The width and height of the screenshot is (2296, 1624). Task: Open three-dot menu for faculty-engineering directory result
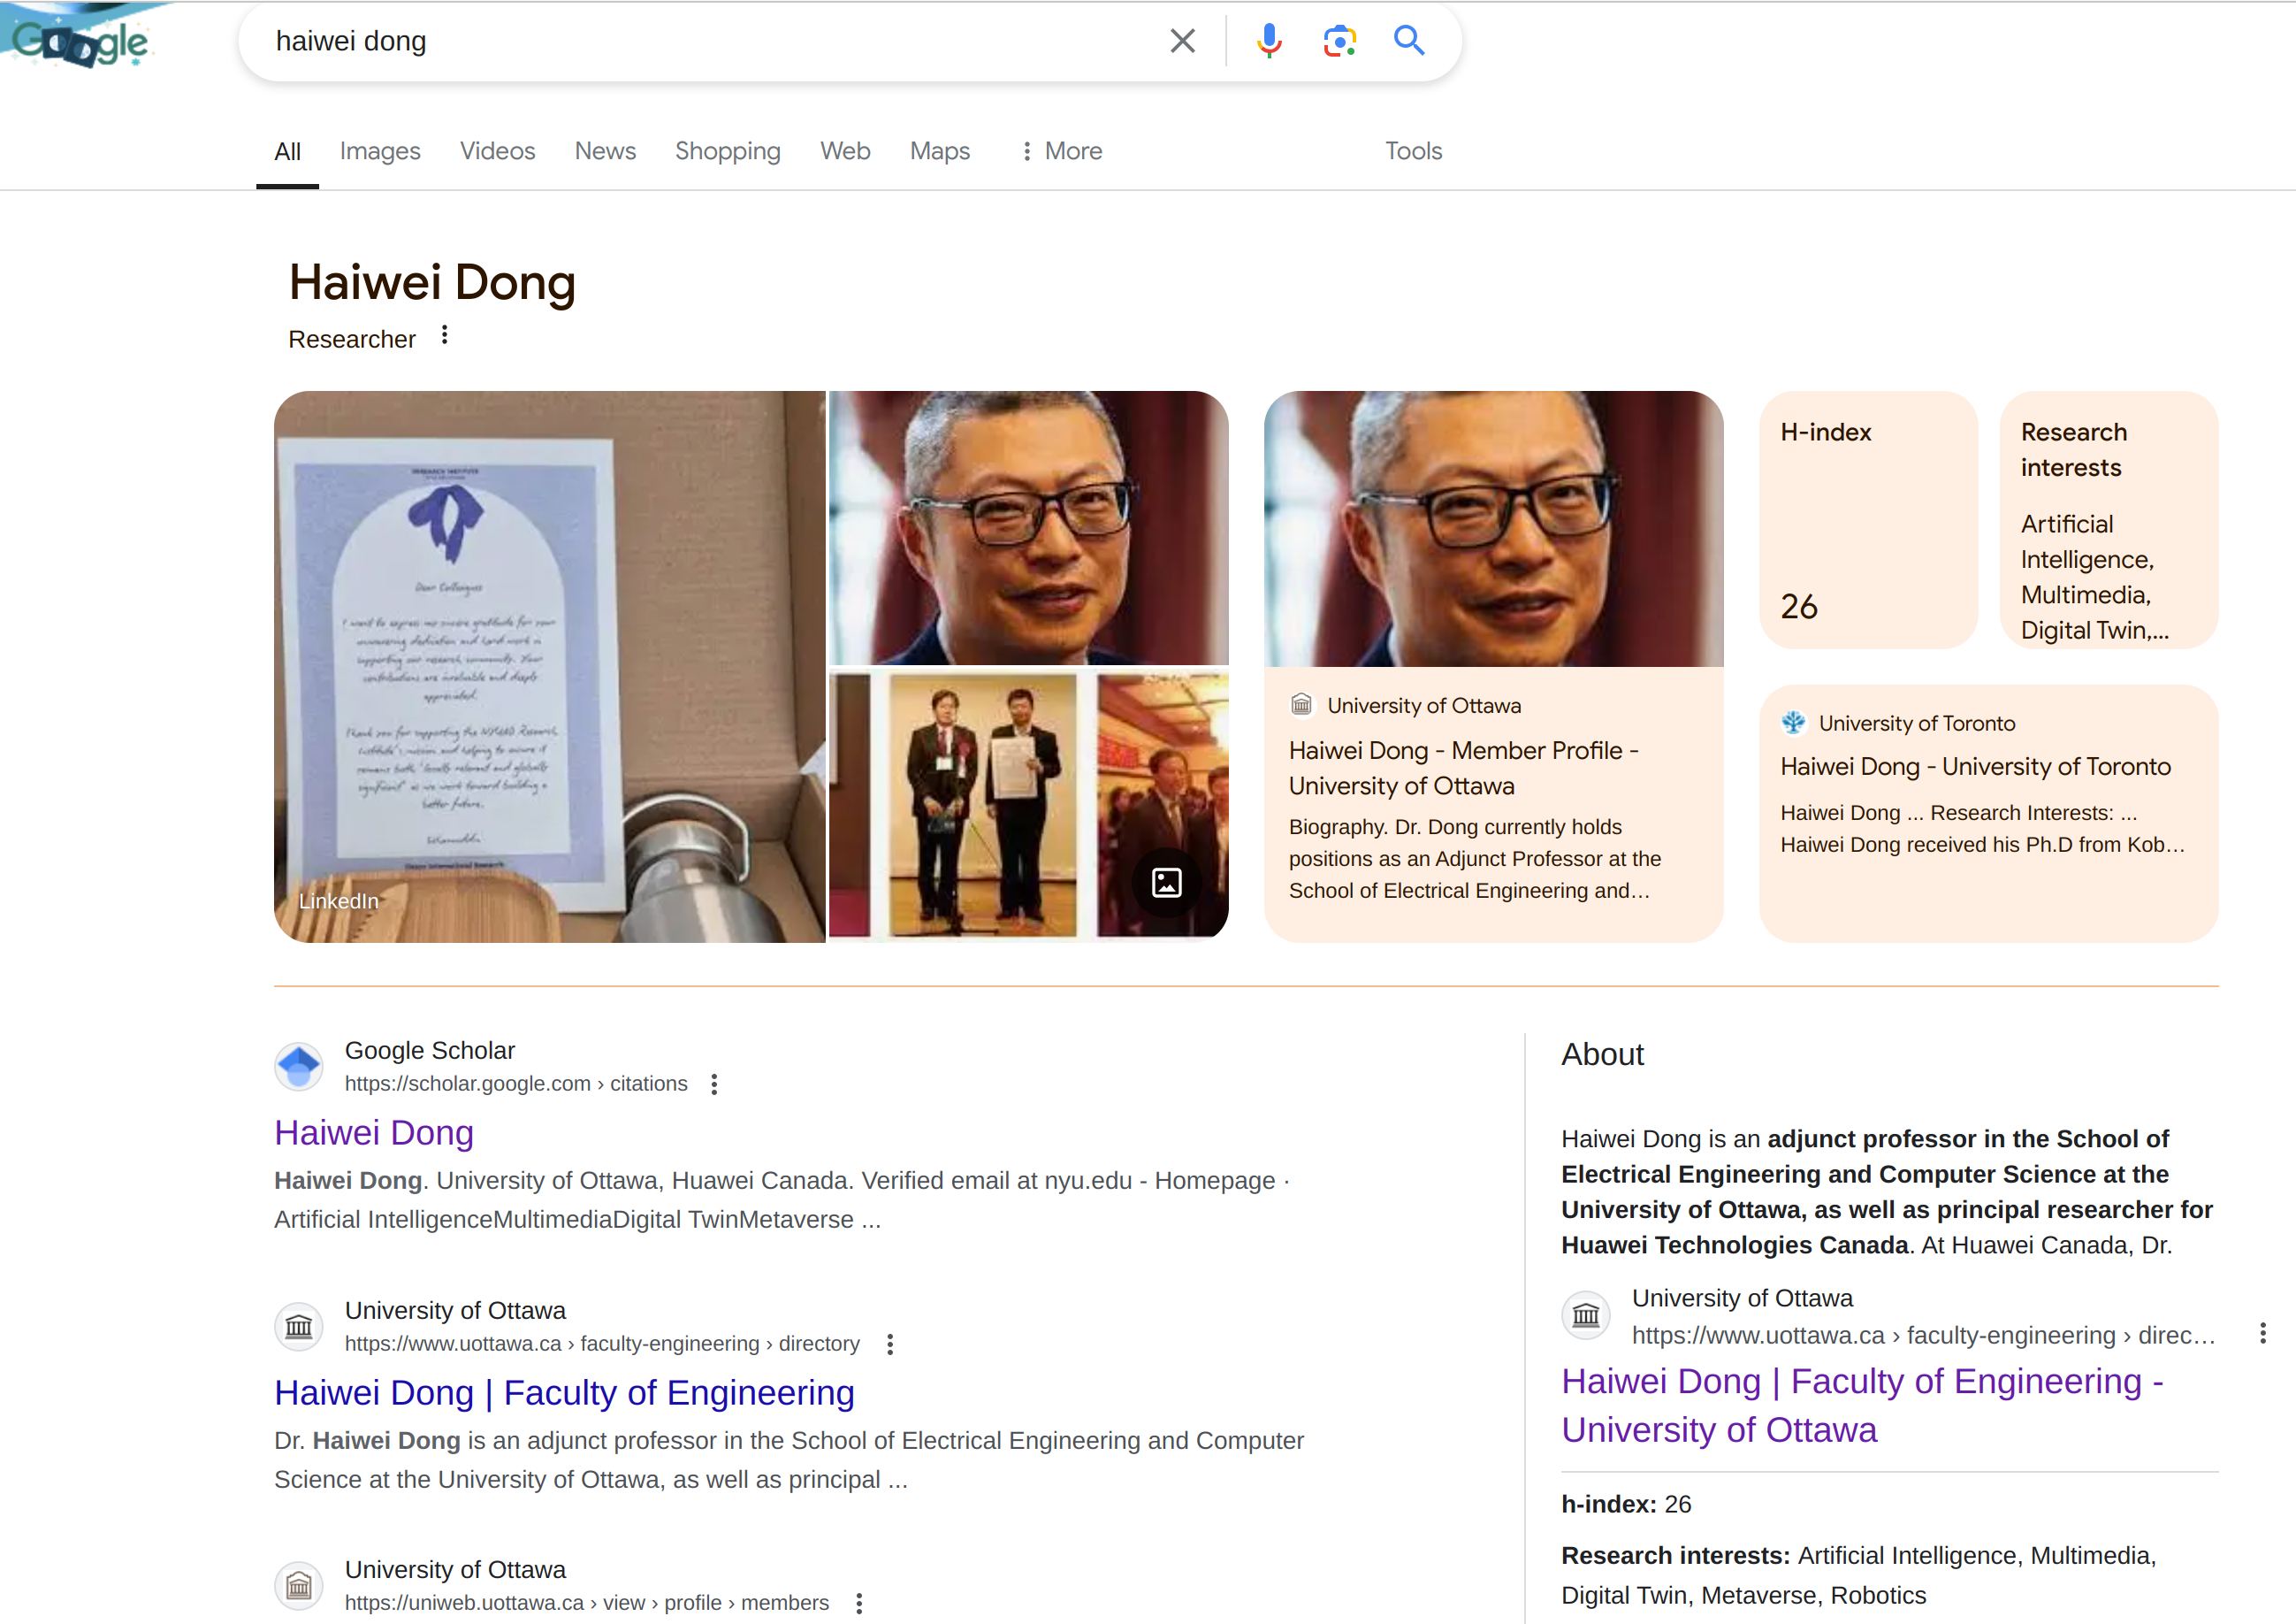tap(890, 1344)
